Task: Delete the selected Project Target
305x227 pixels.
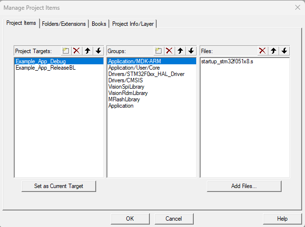Action: coord(76,51)
